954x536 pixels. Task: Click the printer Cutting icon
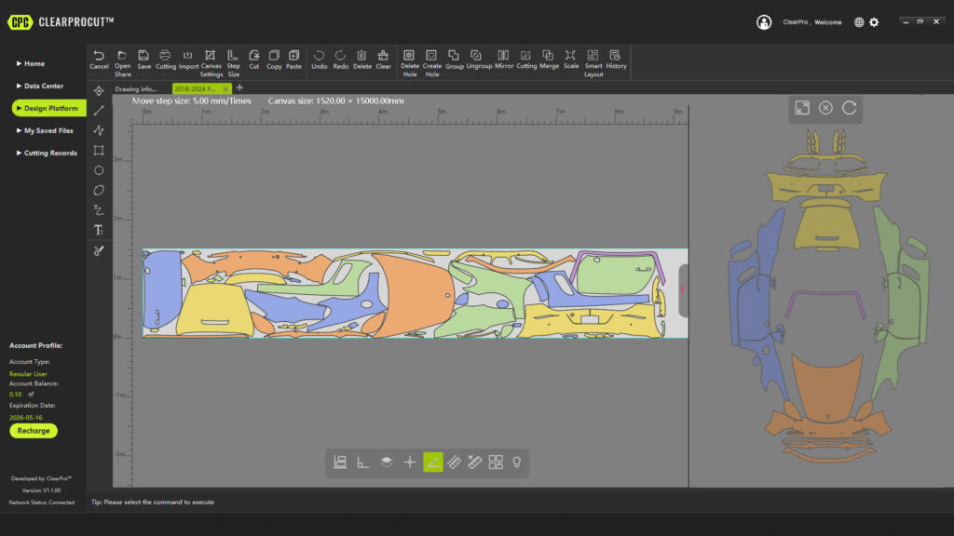165,60
